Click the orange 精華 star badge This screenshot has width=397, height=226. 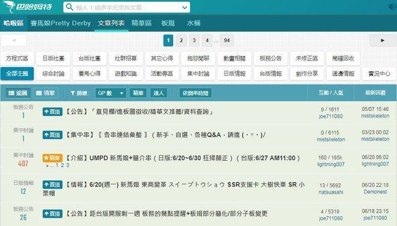tap(52, 158)
